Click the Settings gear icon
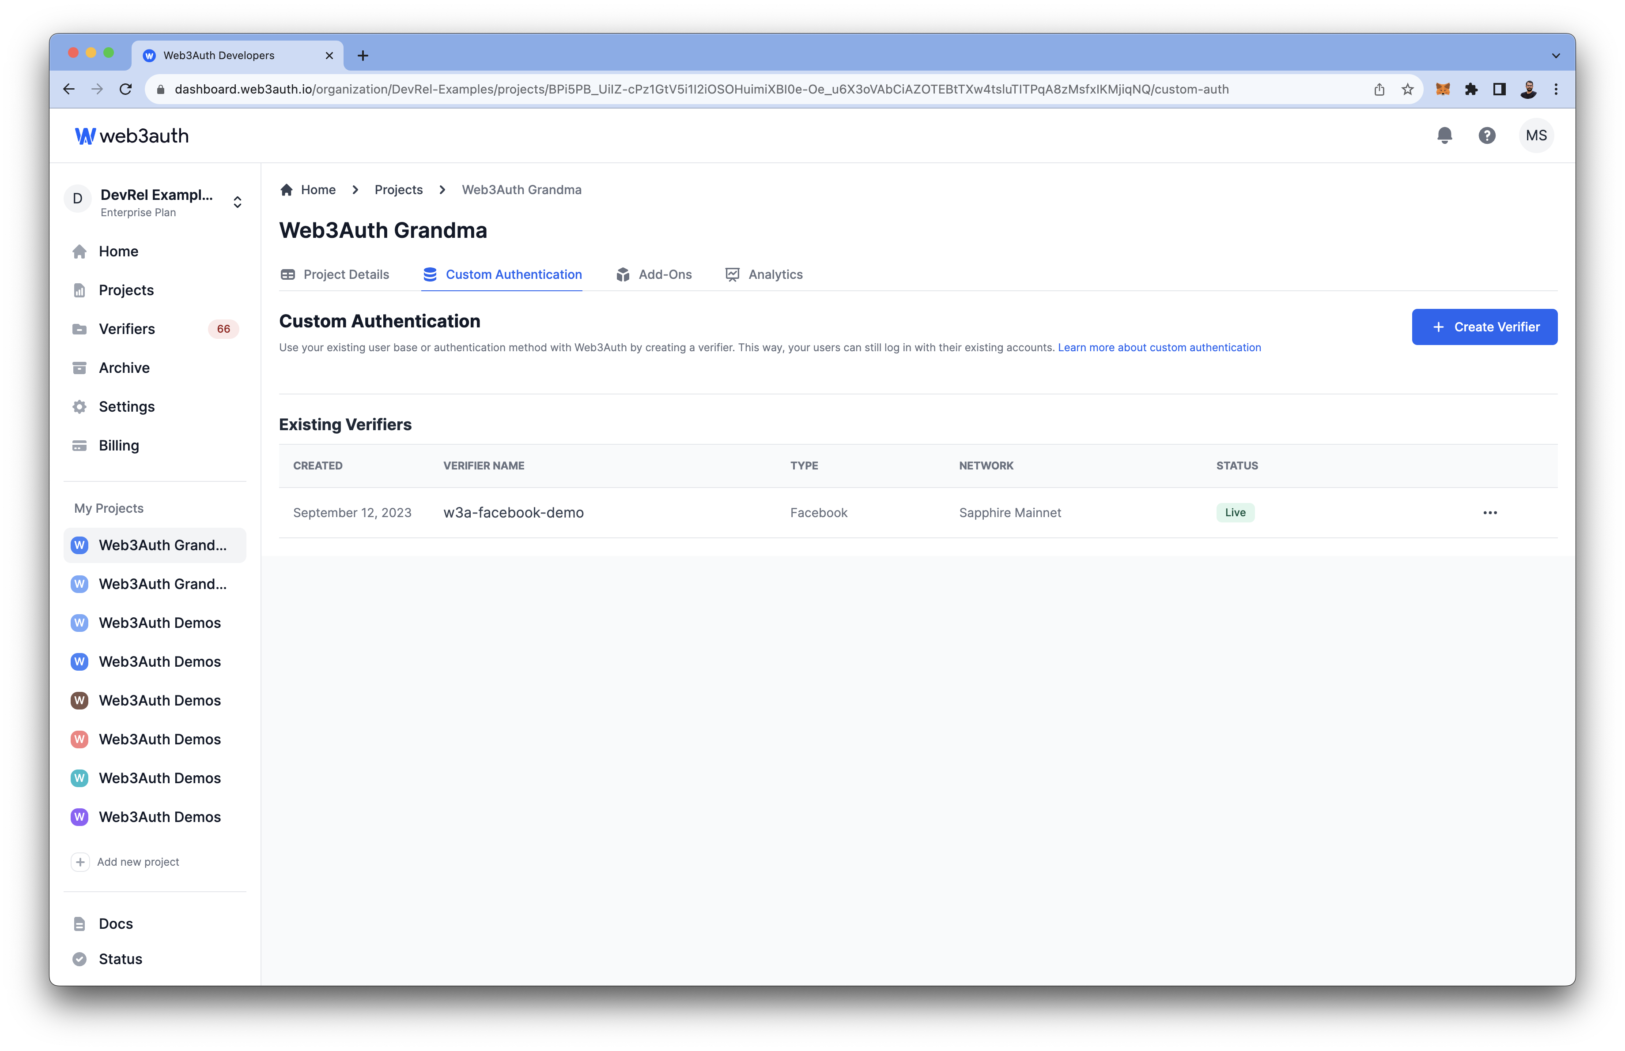 coord(79,406)
